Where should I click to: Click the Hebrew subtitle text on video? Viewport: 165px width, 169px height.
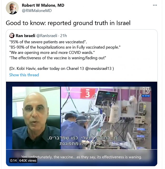pyautogui.click(x=83, y=141)
